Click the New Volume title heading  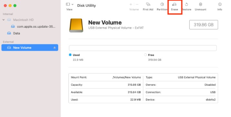[x=105, y=23]
